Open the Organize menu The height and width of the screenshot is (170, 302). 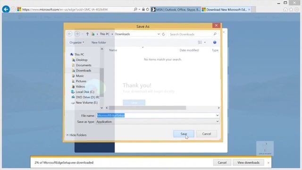pyautogui.click(x=76, y=42)
